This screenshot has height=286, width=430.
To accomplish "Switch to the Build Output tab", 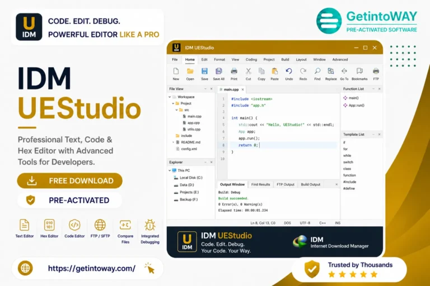I will [310, 184].
